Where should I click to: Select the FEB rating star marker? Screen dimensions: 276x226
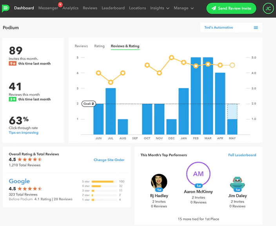[196, 66]
